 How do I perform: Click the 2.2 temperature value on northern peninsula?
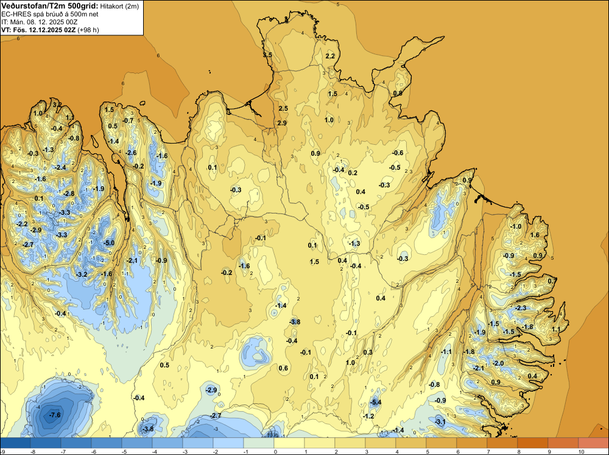(x=329, y=56)
